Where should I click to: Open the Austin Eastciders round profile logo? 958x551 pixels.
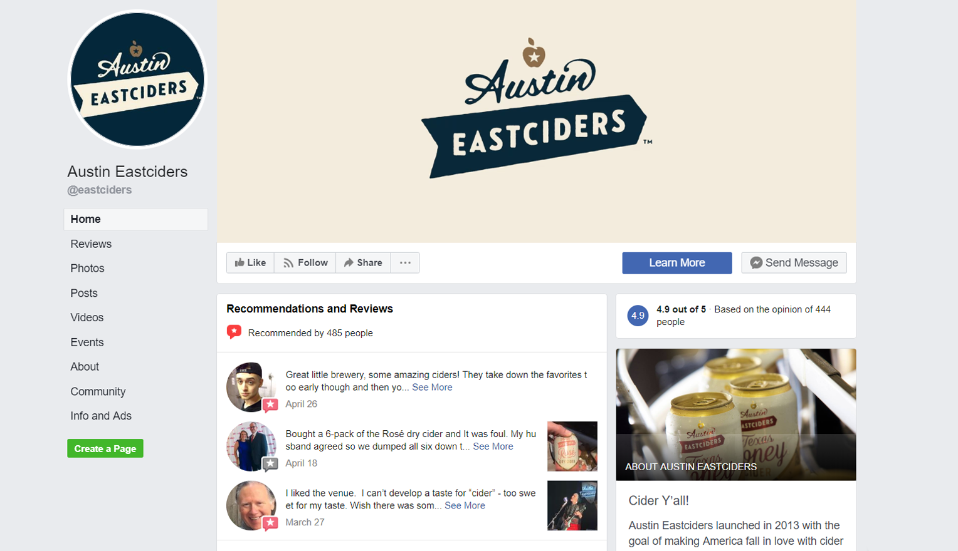coord(137,80)
